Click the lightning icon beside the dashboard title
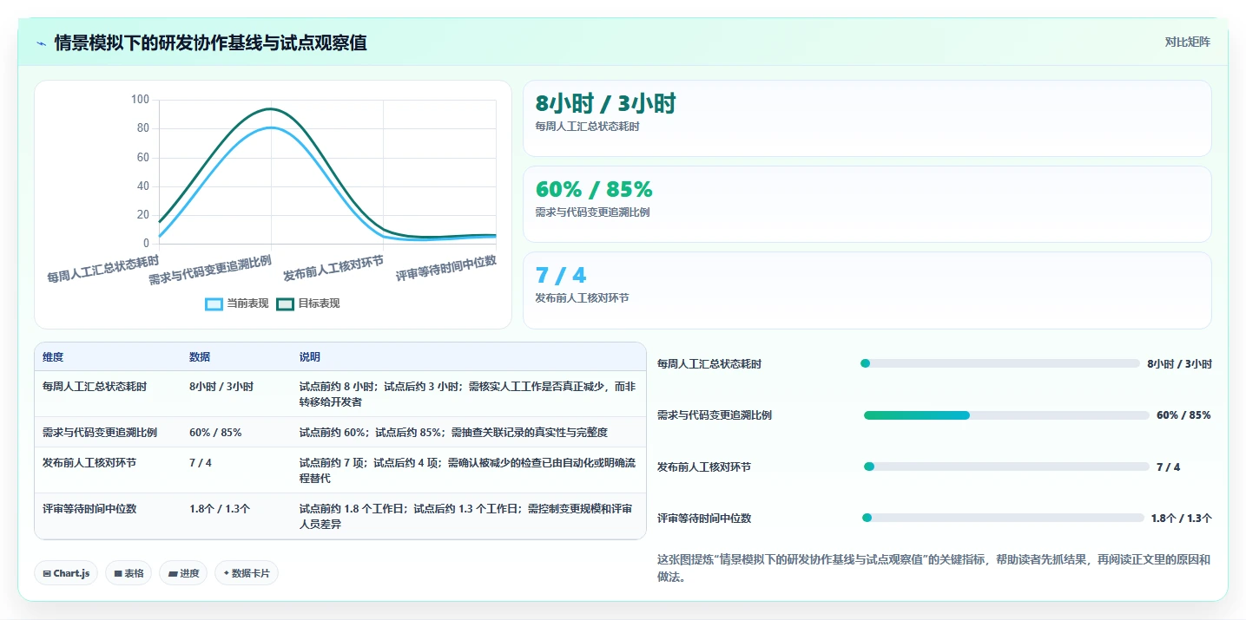This screenshot has height=620, width=1246. click(41, 43)
